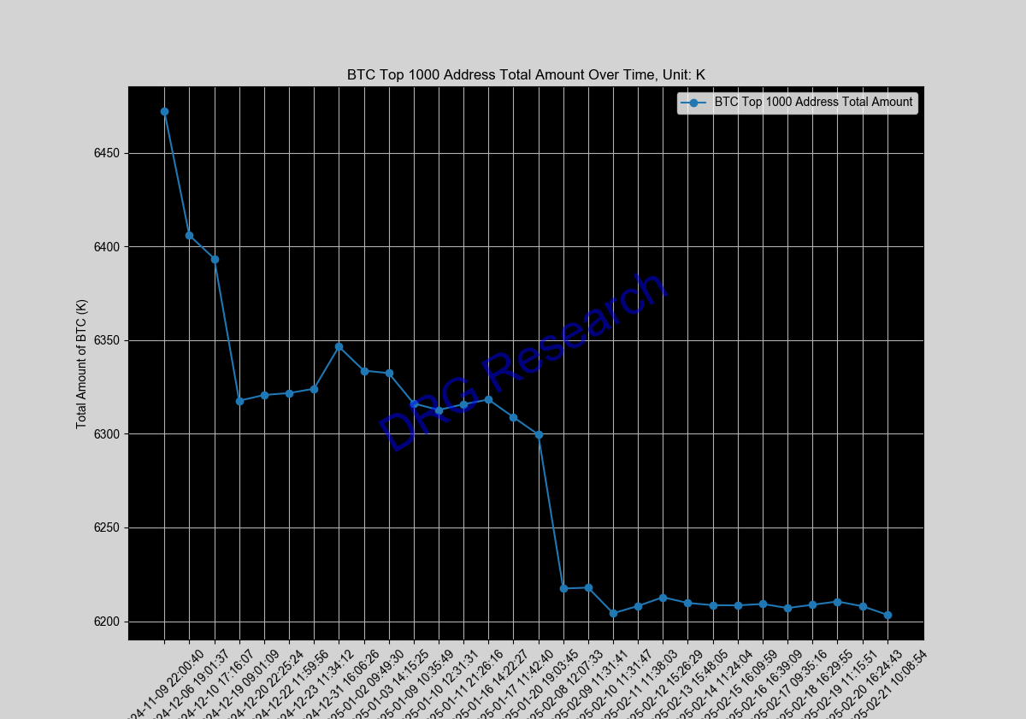Click the peak data point at 2024-12-31
Viewport: 1026px width, 719px height.
coord(338,345)
